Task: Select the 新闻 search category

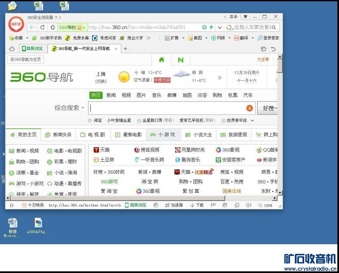Action: tap(111, 95)
